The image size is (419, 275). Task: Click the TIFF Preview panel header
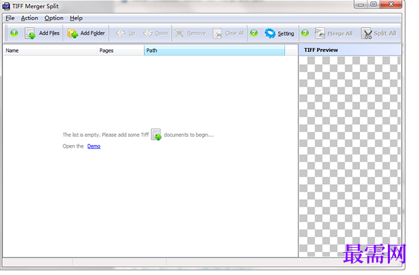(350, 50)
